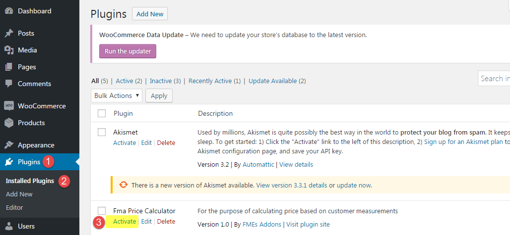Click the Pages icon in sidebar
This screenshot has width=510, height=235.
point(9,67)
